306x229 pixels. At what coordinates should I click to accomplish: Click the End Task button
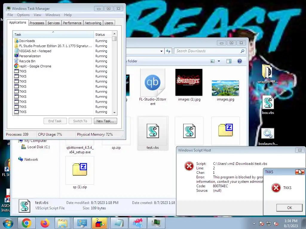55,121
